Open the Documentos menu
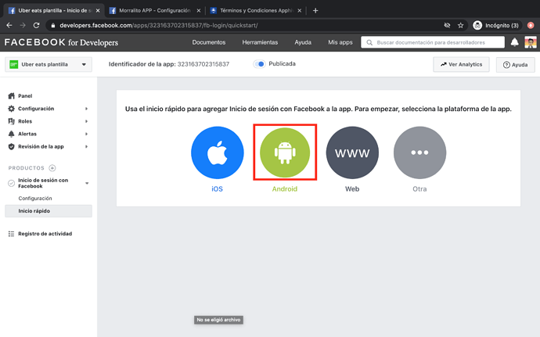540x337 pixels. coord(209,42)
